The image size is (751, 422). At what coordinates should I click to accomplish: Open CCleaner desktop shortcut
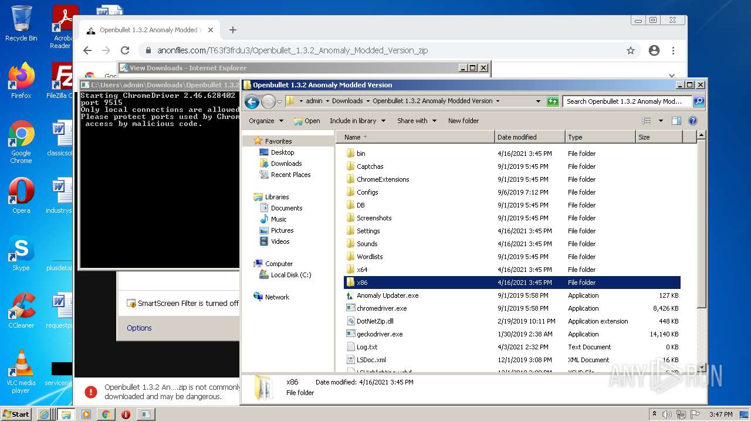pos(21,311)
